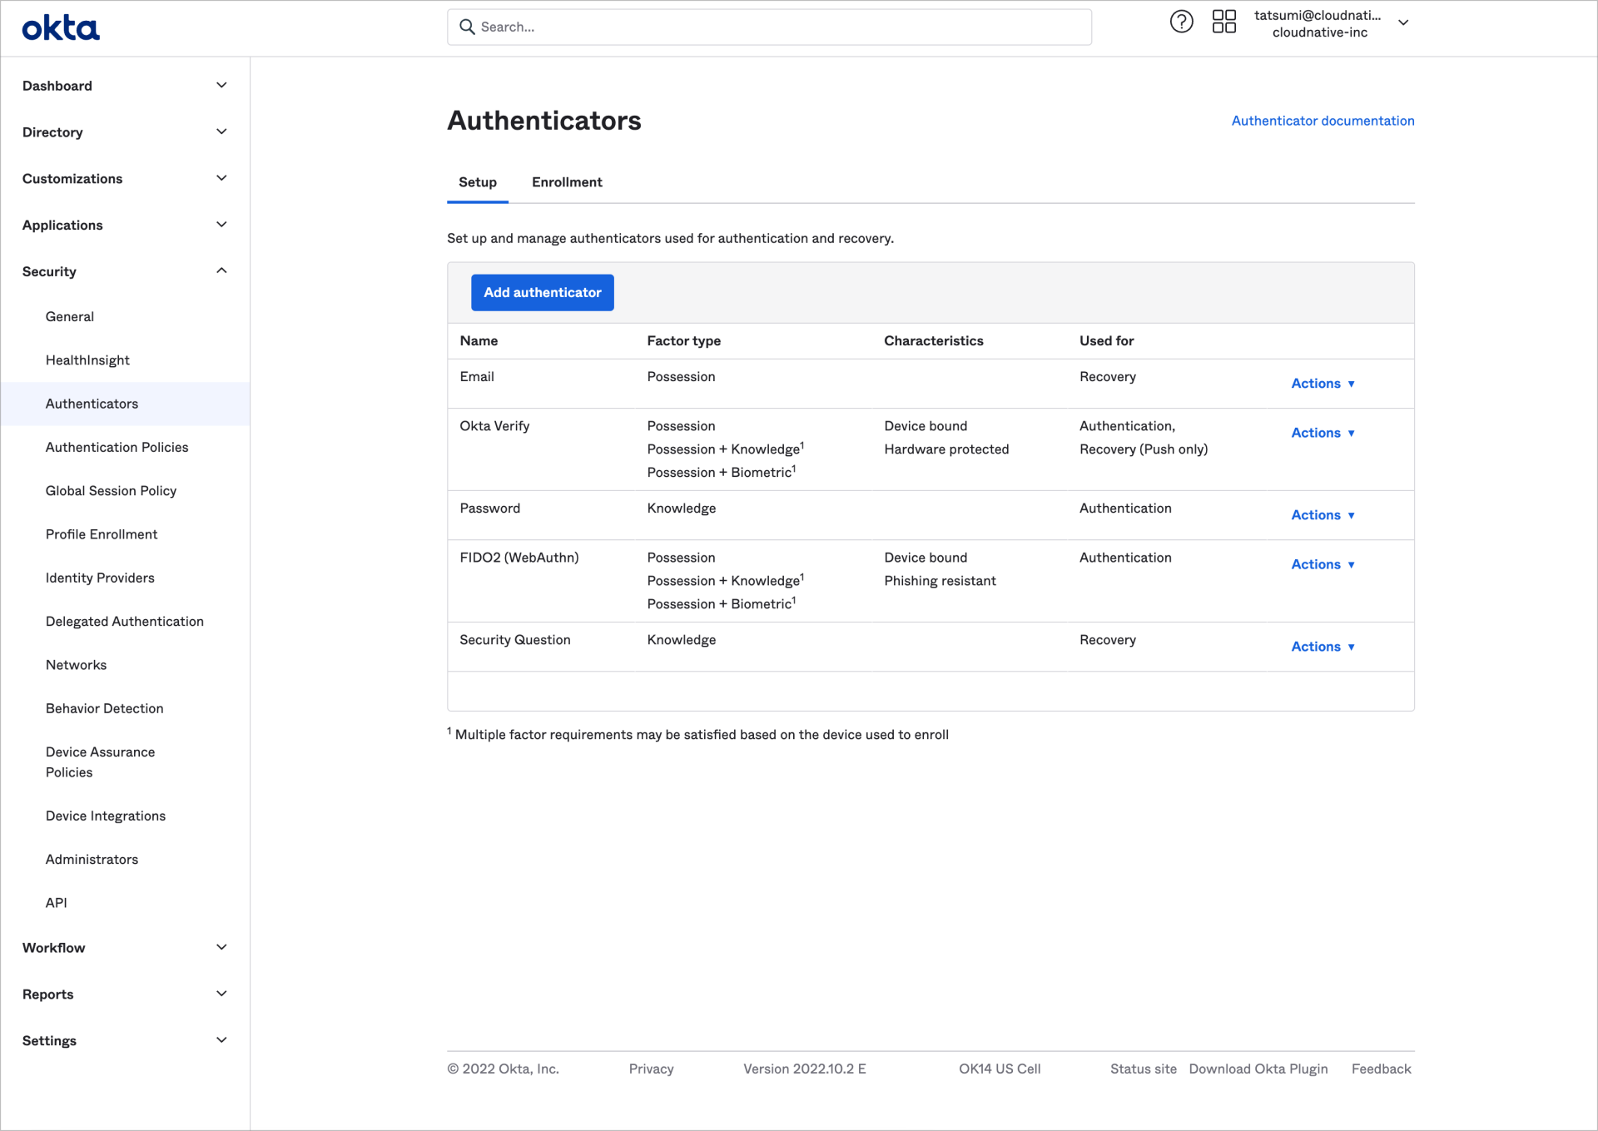Open Actions for FIDO2 (WebAuthn)
1598x1131 pixels.
pos(1322,564)
